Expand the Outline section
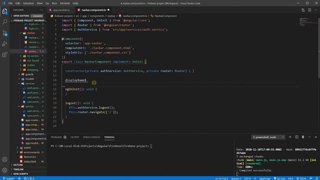This screenshot has width=320, height=180. point(28,164)
